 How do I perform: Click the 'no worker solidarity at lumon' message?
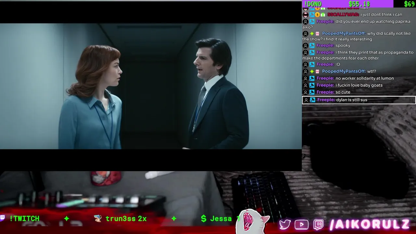[365, 78]
